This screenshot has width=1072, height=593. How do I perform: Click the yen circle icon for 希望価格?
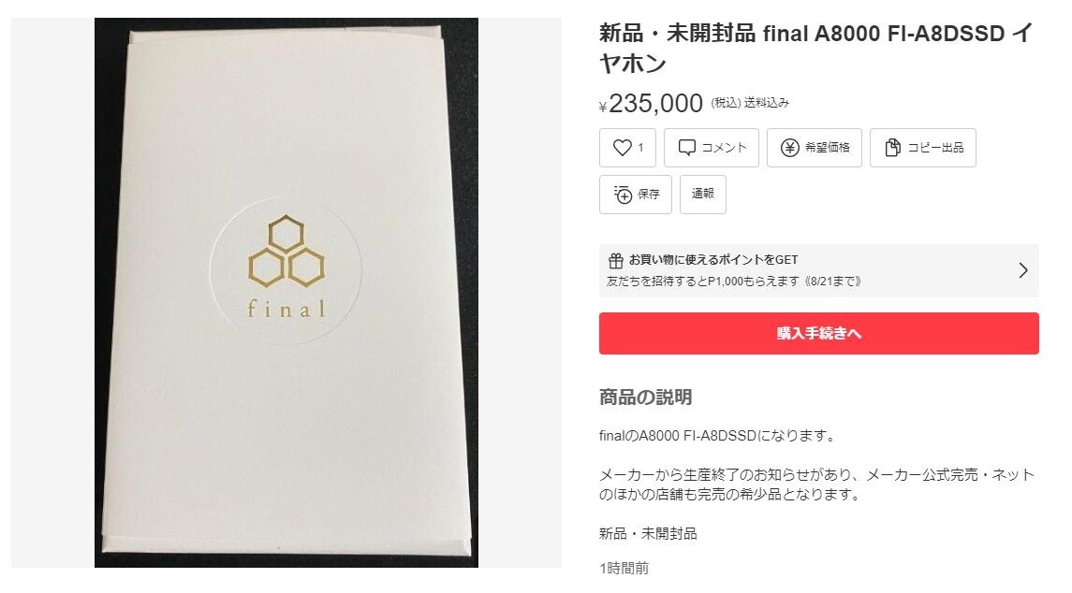click(x=789, y=148)
